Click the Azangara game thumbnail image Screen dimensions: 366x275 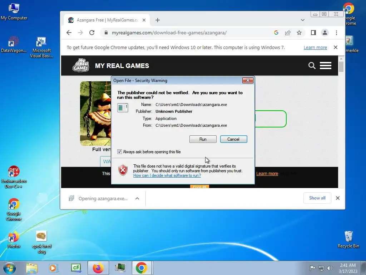(95, 114)
